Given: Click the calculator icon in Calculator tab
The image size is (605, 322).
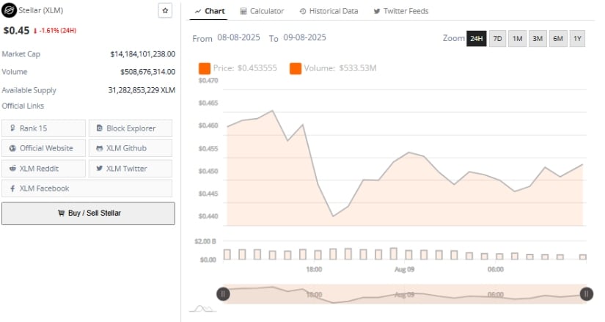Looking at the screenshot, I should tap(243, 11).
